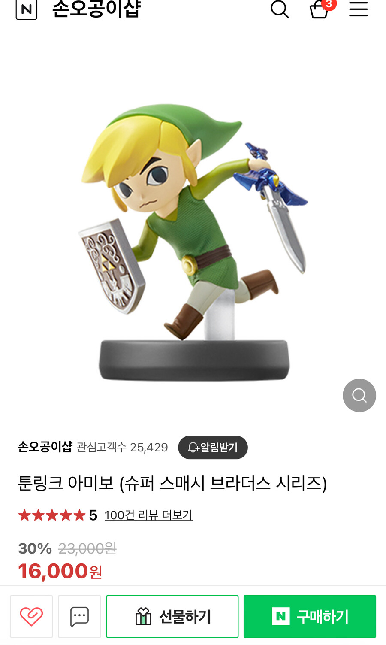Click the green 구매하기 buy button

coord(310,616)
